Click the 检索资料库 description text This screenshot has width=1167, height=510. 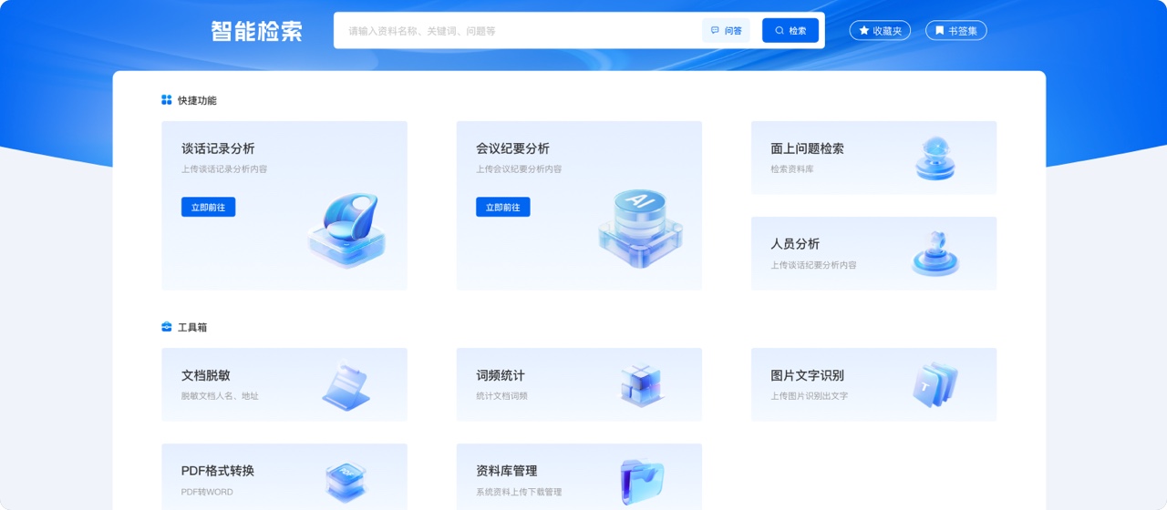tap(791, 169)
